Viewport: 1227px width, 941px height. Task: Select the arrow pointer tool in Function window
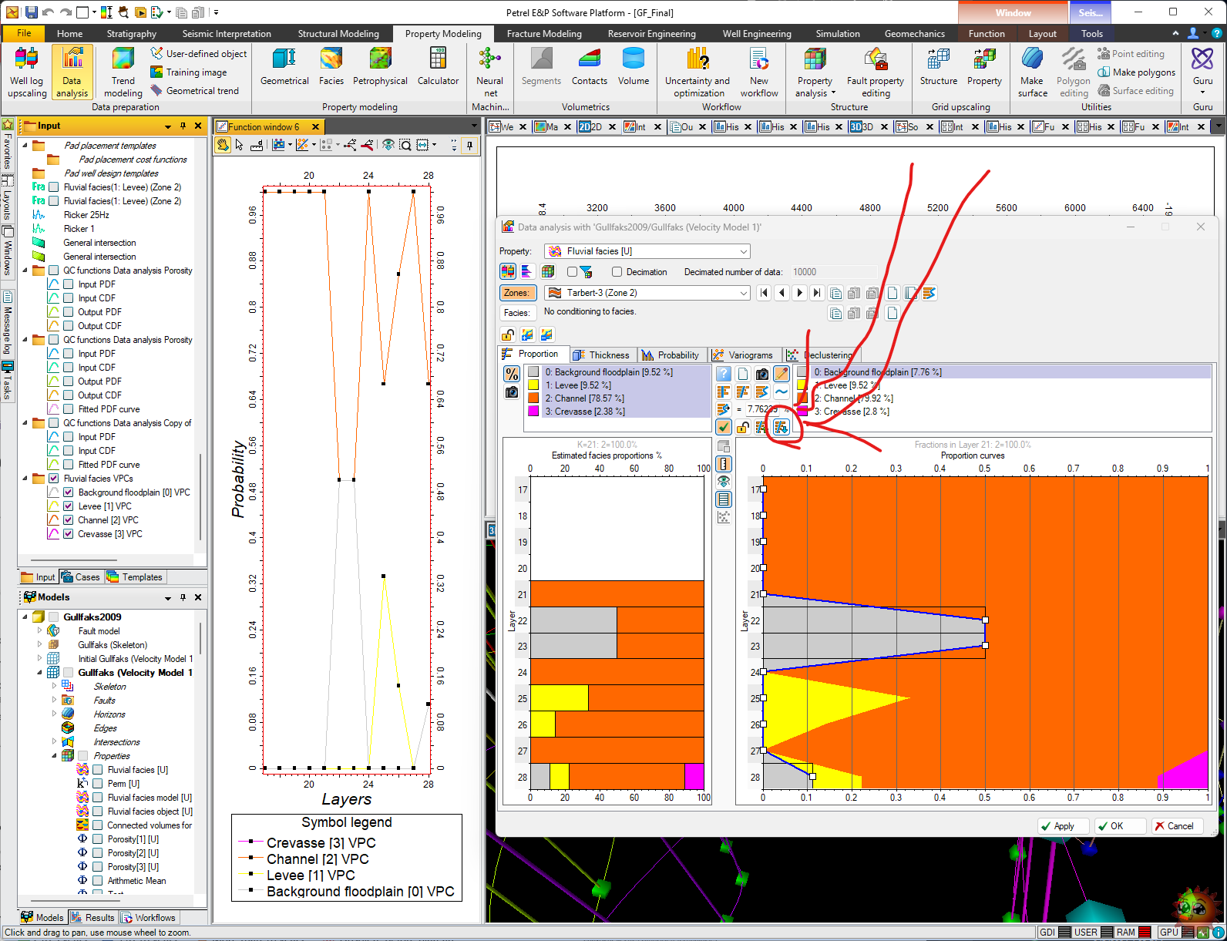[x=240, y=145]
